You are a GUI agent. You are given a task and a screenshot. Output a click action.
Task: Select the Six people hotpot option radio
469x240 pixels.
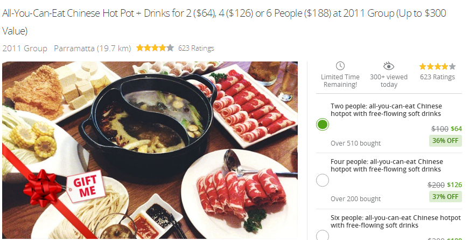coord(323,235)
